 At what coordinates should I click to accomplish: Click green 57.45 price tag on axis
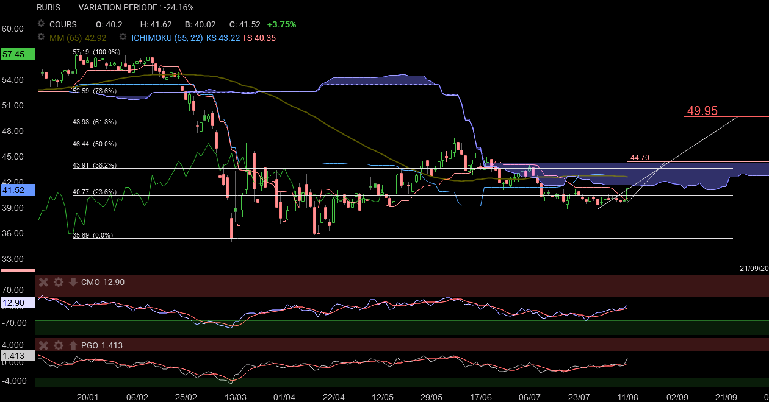[18, 54]
